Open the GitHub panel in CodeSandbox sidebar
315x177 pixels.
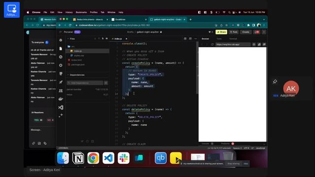point(61,74)
